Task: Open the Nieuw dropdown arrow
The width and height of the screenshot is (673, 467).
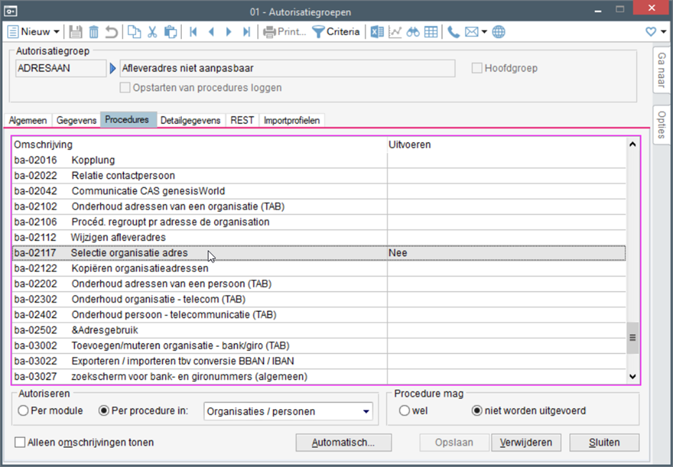Action: pyautogui.click(x=57, y=31)
